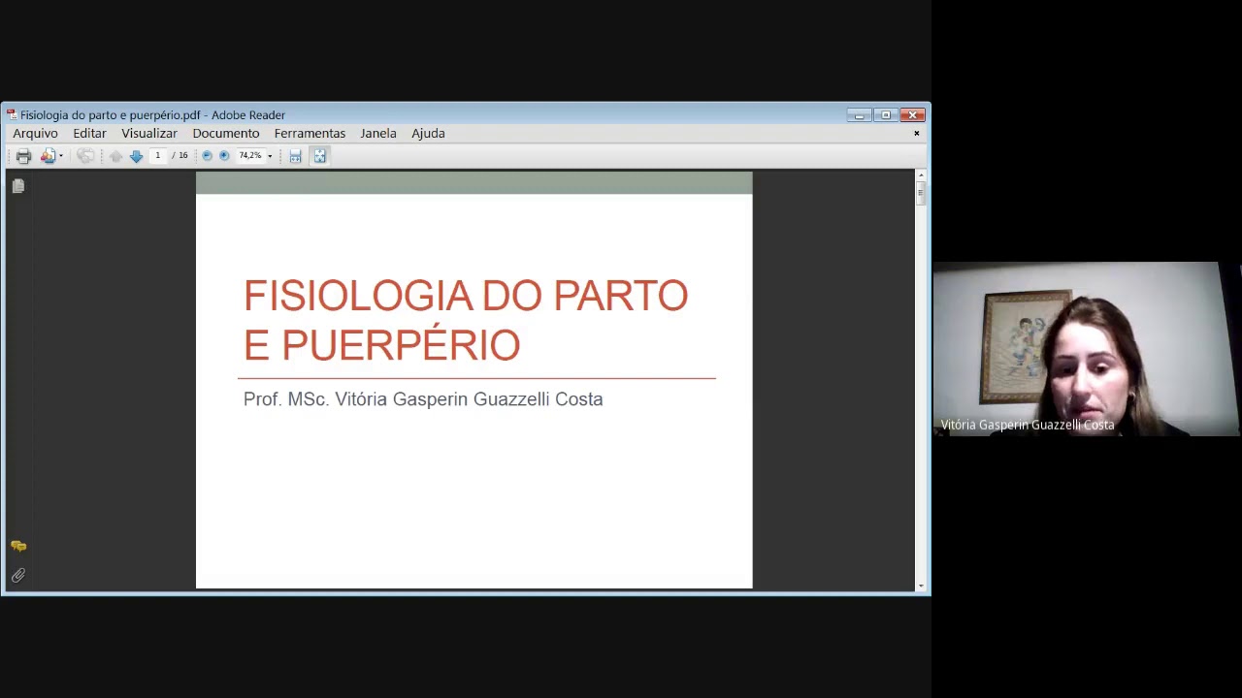
Task: Go to previous page with up arrow
Action: click(115, 156)
